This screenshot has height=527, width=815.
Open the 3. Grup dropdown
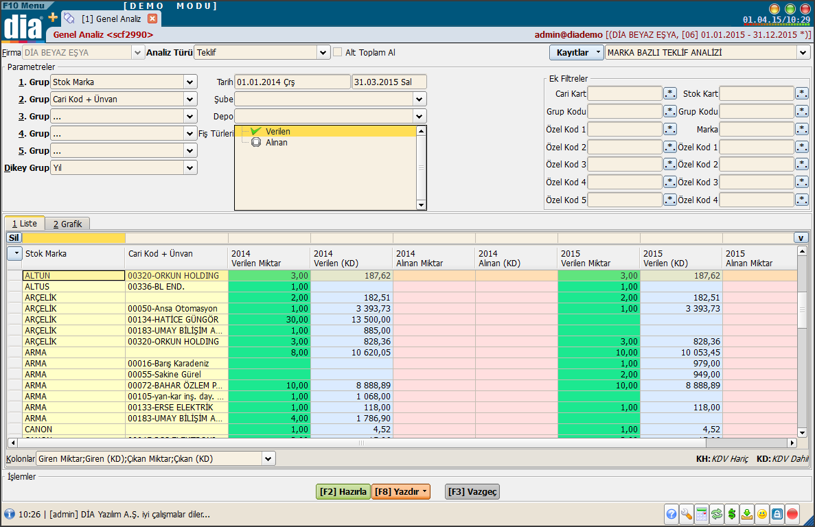point(190,116)
